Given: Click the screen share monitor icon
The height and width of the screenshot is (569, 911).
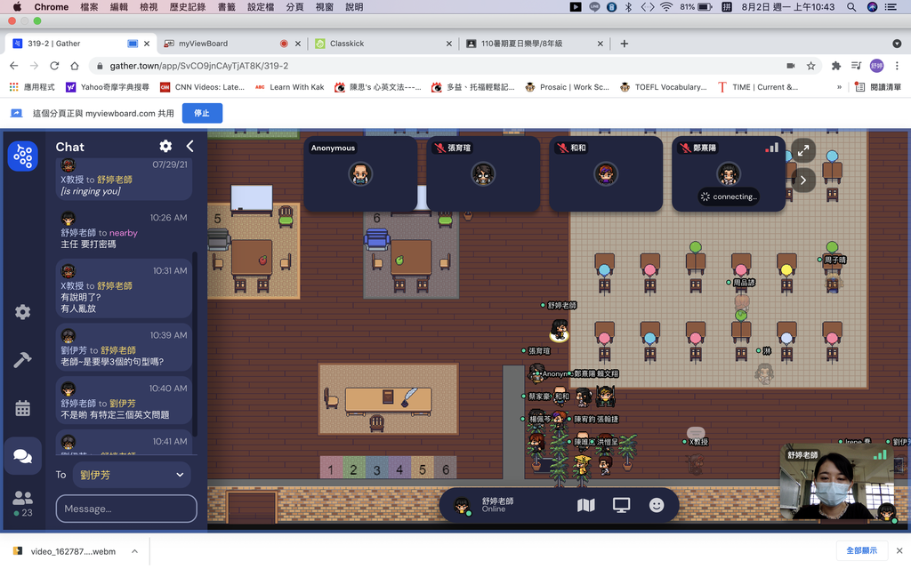Looking at the screenshot, I should point(621,505).
